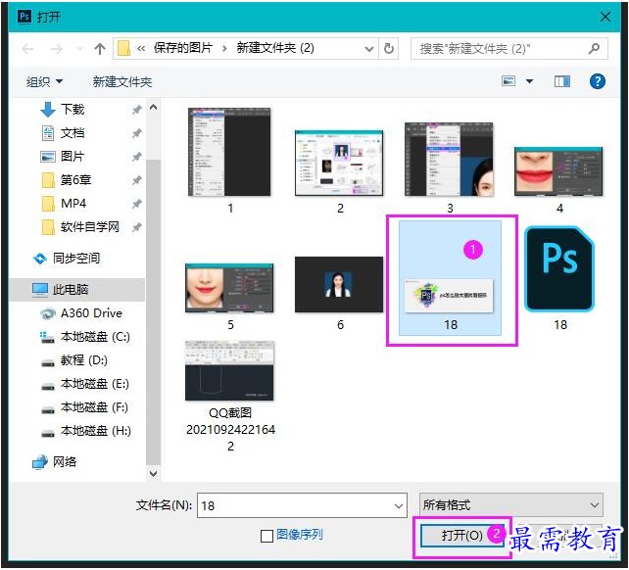Open 本地磁盘 (E:) drive
Image resolution: width=629 pixels, height=570 pixels.
click(95, 384)
